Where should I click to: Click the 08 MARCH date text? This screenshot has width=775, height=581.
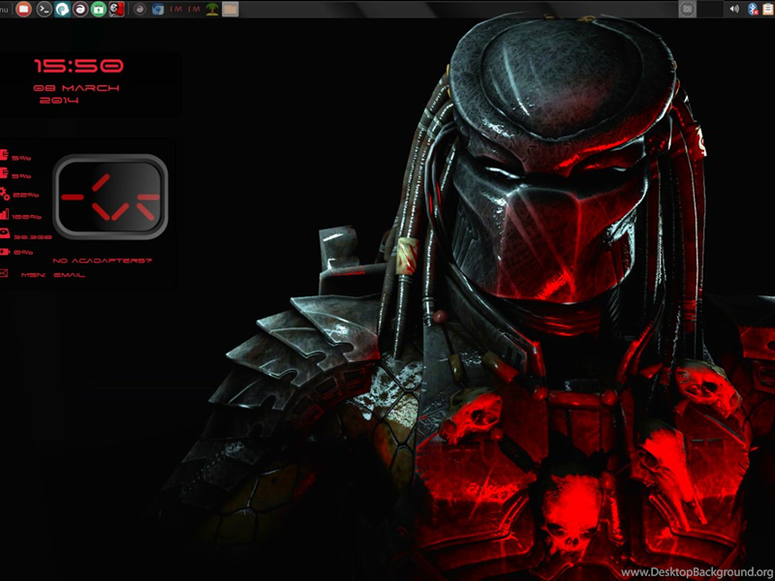point(77,88)
